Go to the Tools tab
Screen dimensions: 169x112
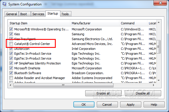click(66, 14)
